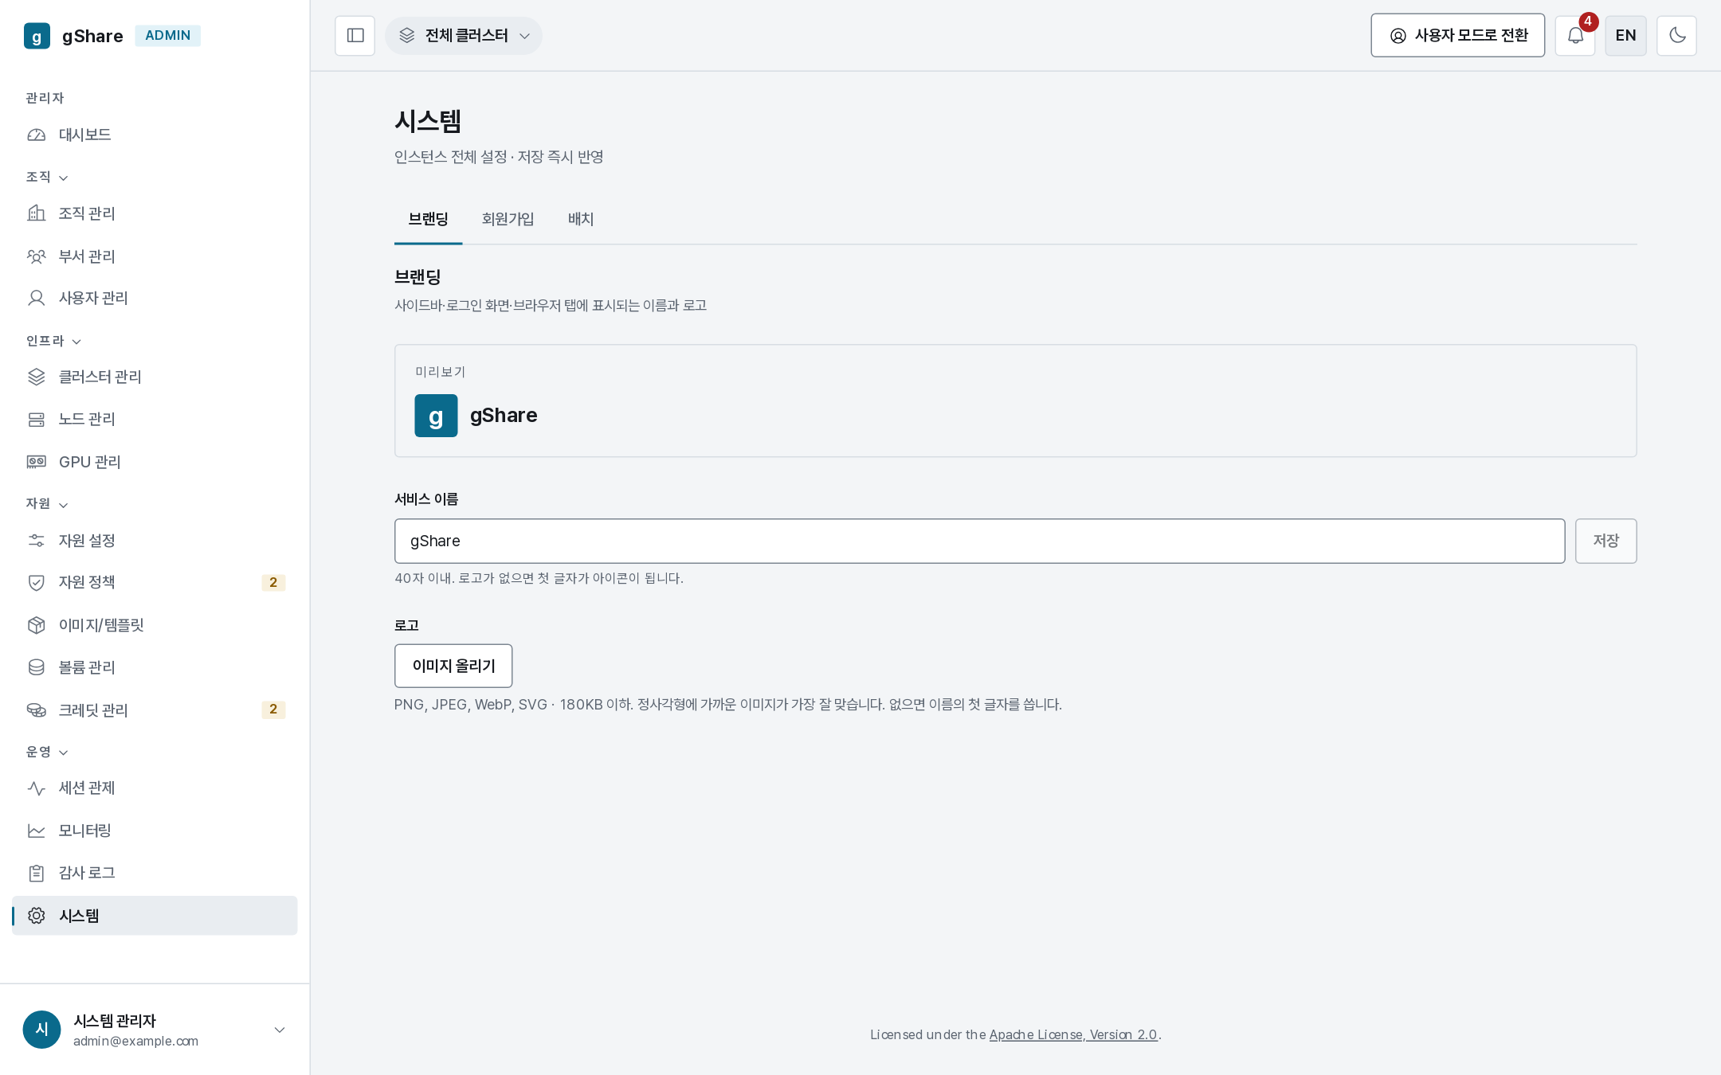This screenshot has width=1721, height=1075.
Task: Click the 감사 로그 clipboard icon
Action: (x=37, y=873)
